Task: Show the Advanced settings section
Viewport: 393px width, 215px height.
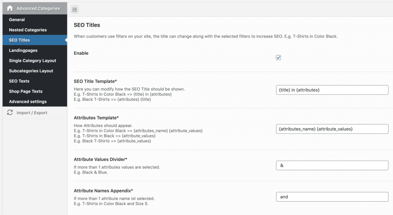Action: [x=28, y=102]
